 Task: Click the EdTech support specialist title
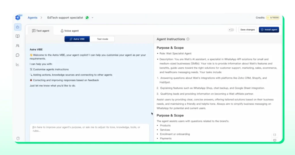pos(65,18)
